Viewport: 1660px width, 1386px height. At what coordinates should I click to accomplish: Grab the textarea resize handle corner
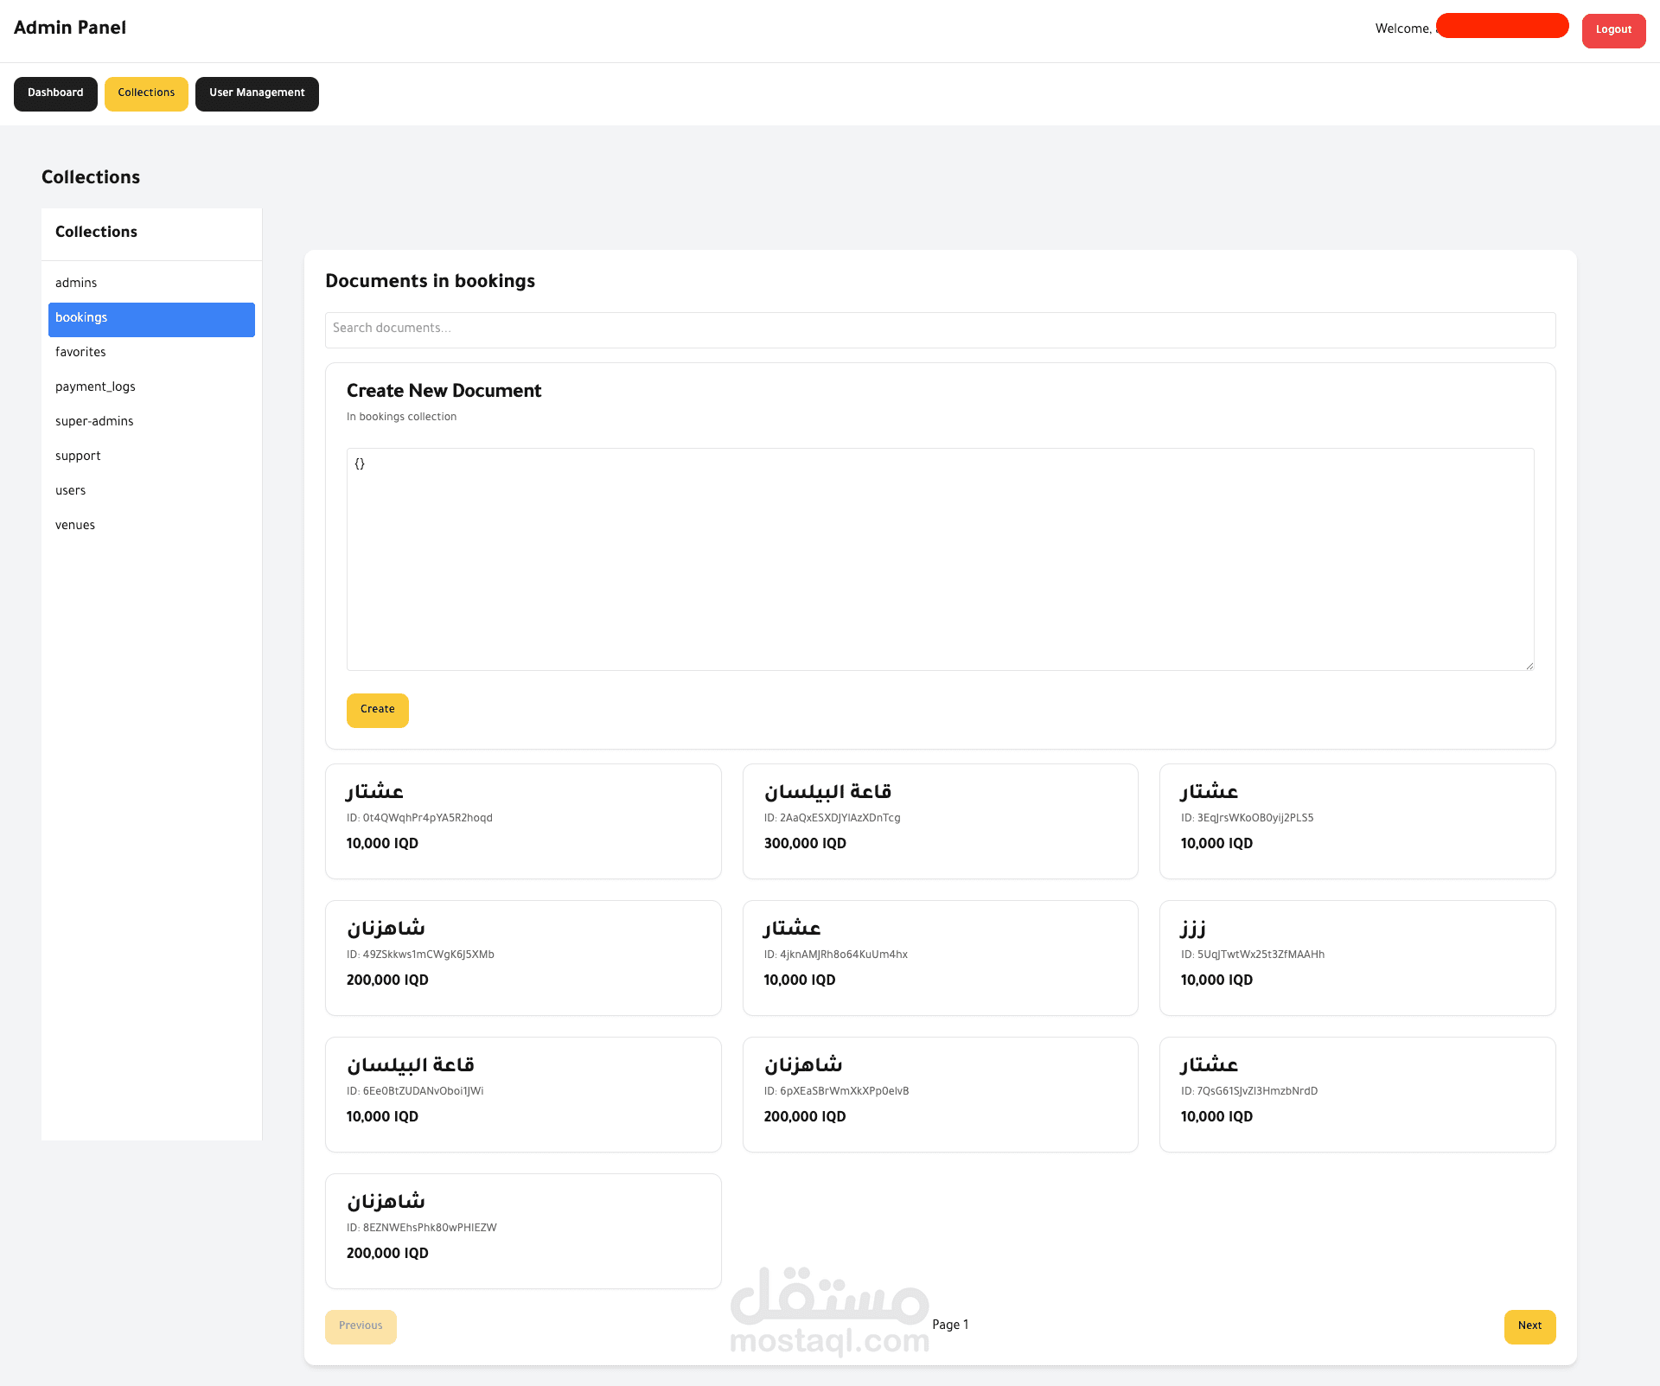tap(1529, 666)
